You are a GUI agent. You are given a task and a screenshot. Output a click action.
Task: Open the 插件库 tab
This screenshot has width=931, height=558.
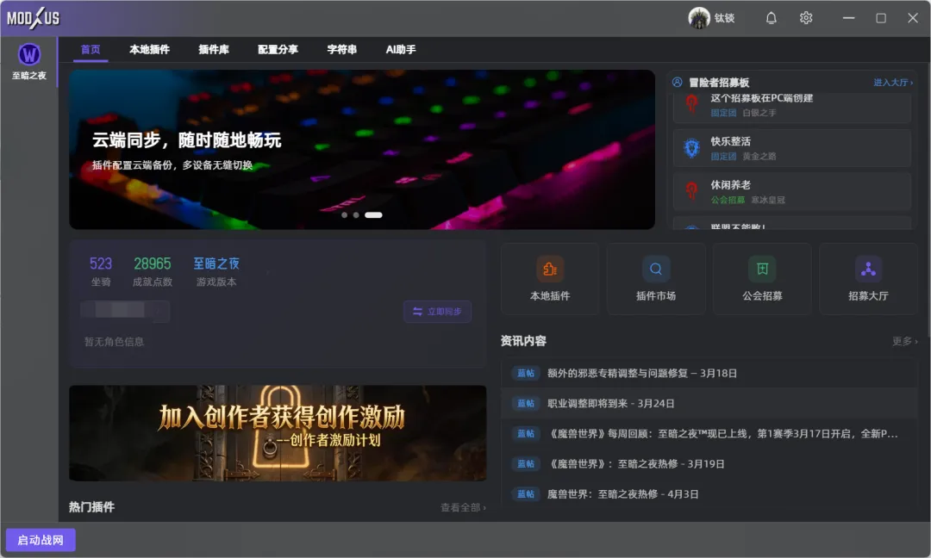(214, 50)
